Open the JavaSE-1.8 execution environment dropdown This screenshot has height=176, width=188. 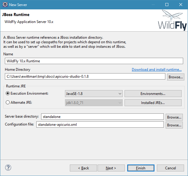point(94,94)
